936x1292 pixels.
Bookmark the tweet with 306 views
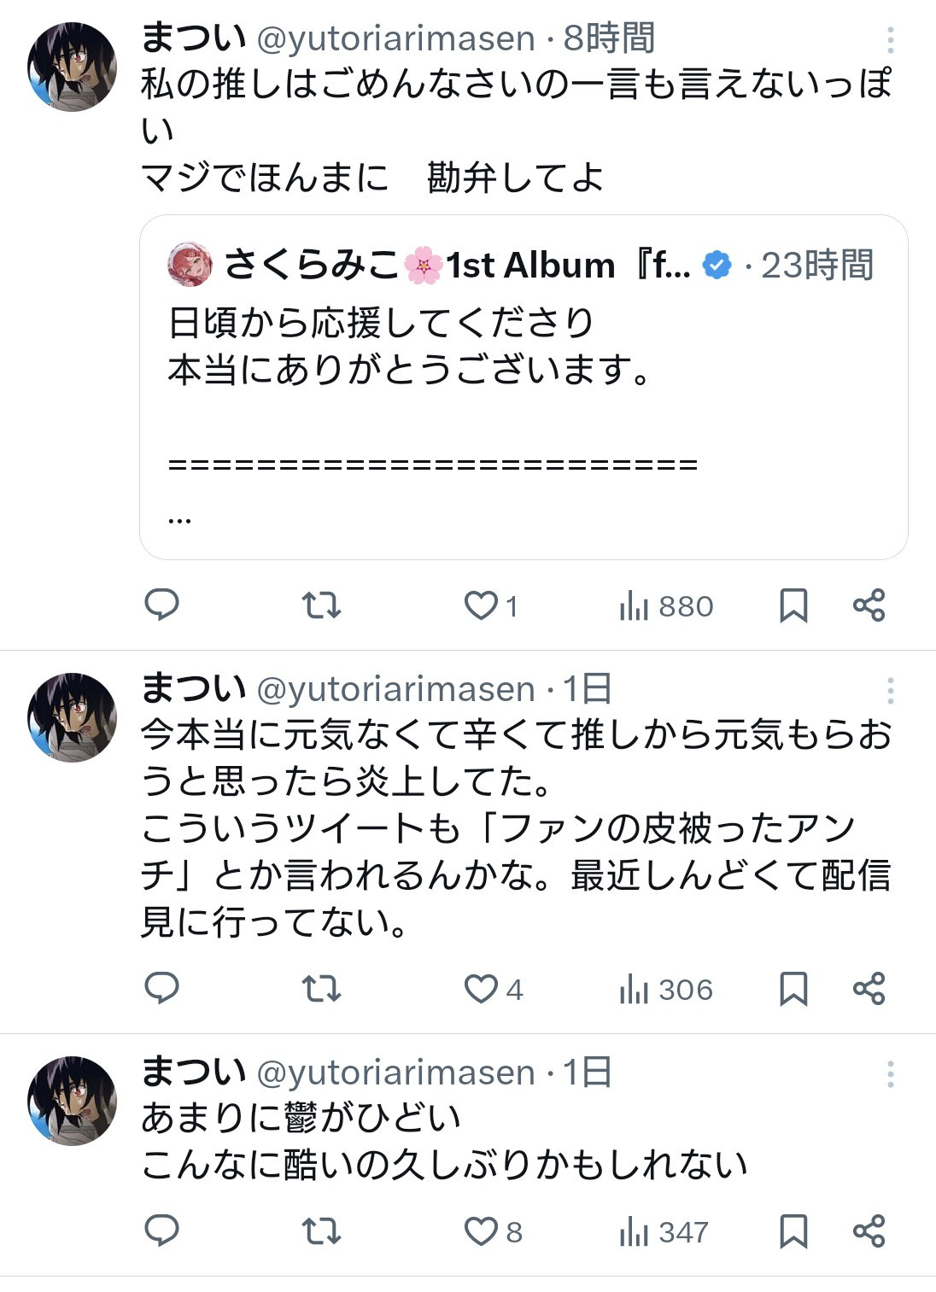[793, 990]
